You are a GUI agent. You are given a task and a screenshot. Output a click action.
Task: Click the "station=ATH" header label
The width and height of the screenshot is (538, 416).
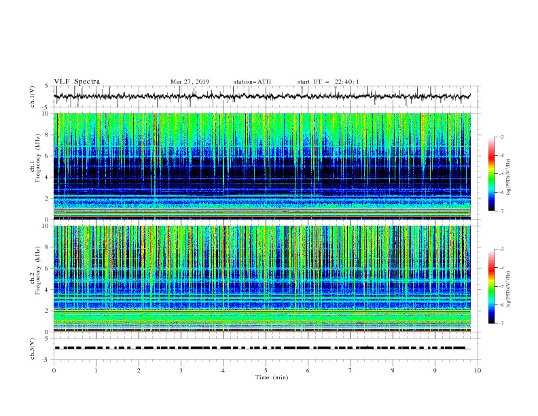tap(252, 82)
